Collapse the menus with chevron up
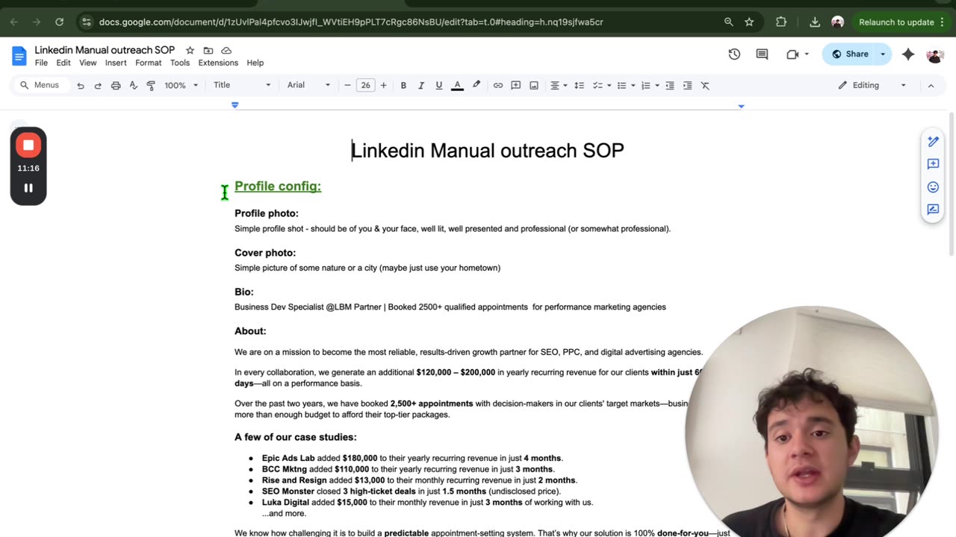The width and height of the screenshot is (956, 537). [931, 85]
